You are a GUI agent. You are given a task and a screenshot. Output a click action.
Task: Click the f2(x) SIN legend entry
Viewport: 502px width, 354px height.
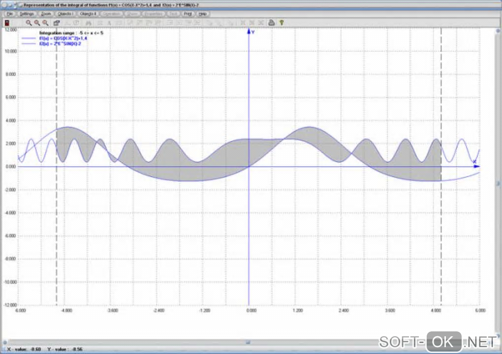(x=60, y=44)
